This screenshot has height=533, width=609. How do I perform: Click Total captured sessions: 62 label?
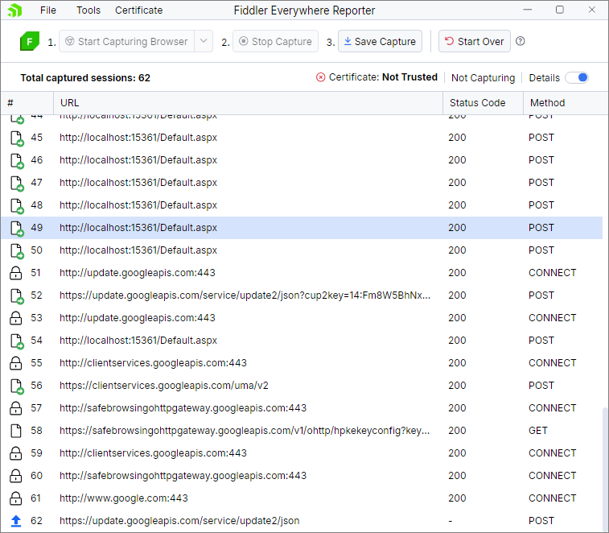tap(85, 78)
